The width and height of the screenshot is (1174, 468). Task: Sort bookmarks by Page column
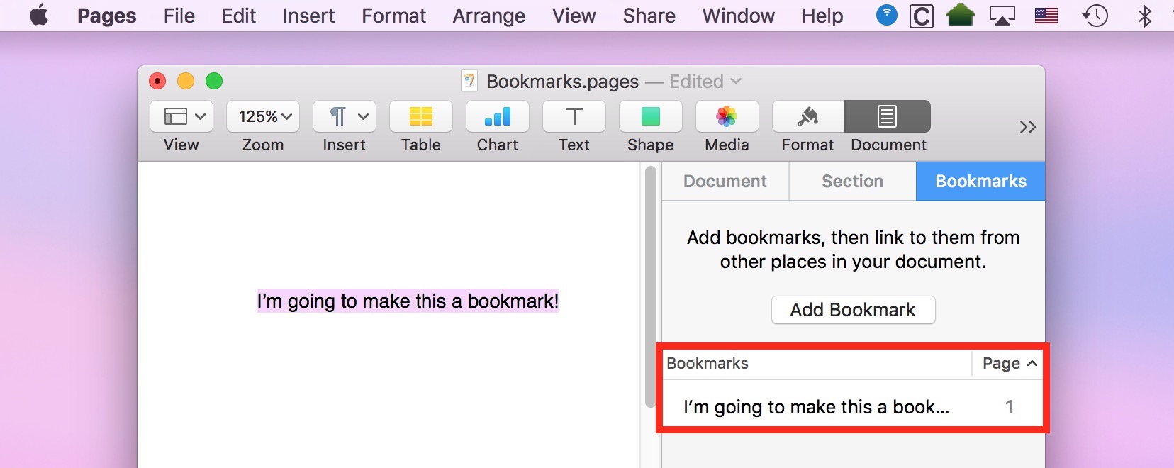point(1008,364)
